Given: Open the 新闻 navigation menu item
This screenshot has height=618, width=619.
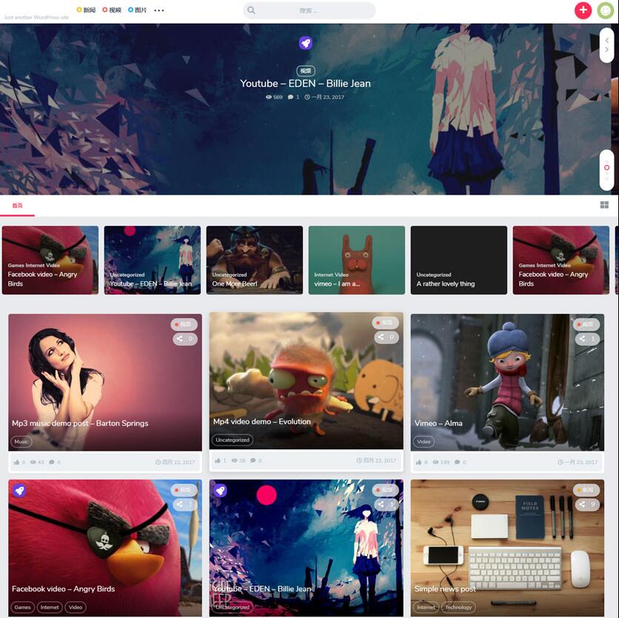Looking at the screenshot, I should 86,10.
